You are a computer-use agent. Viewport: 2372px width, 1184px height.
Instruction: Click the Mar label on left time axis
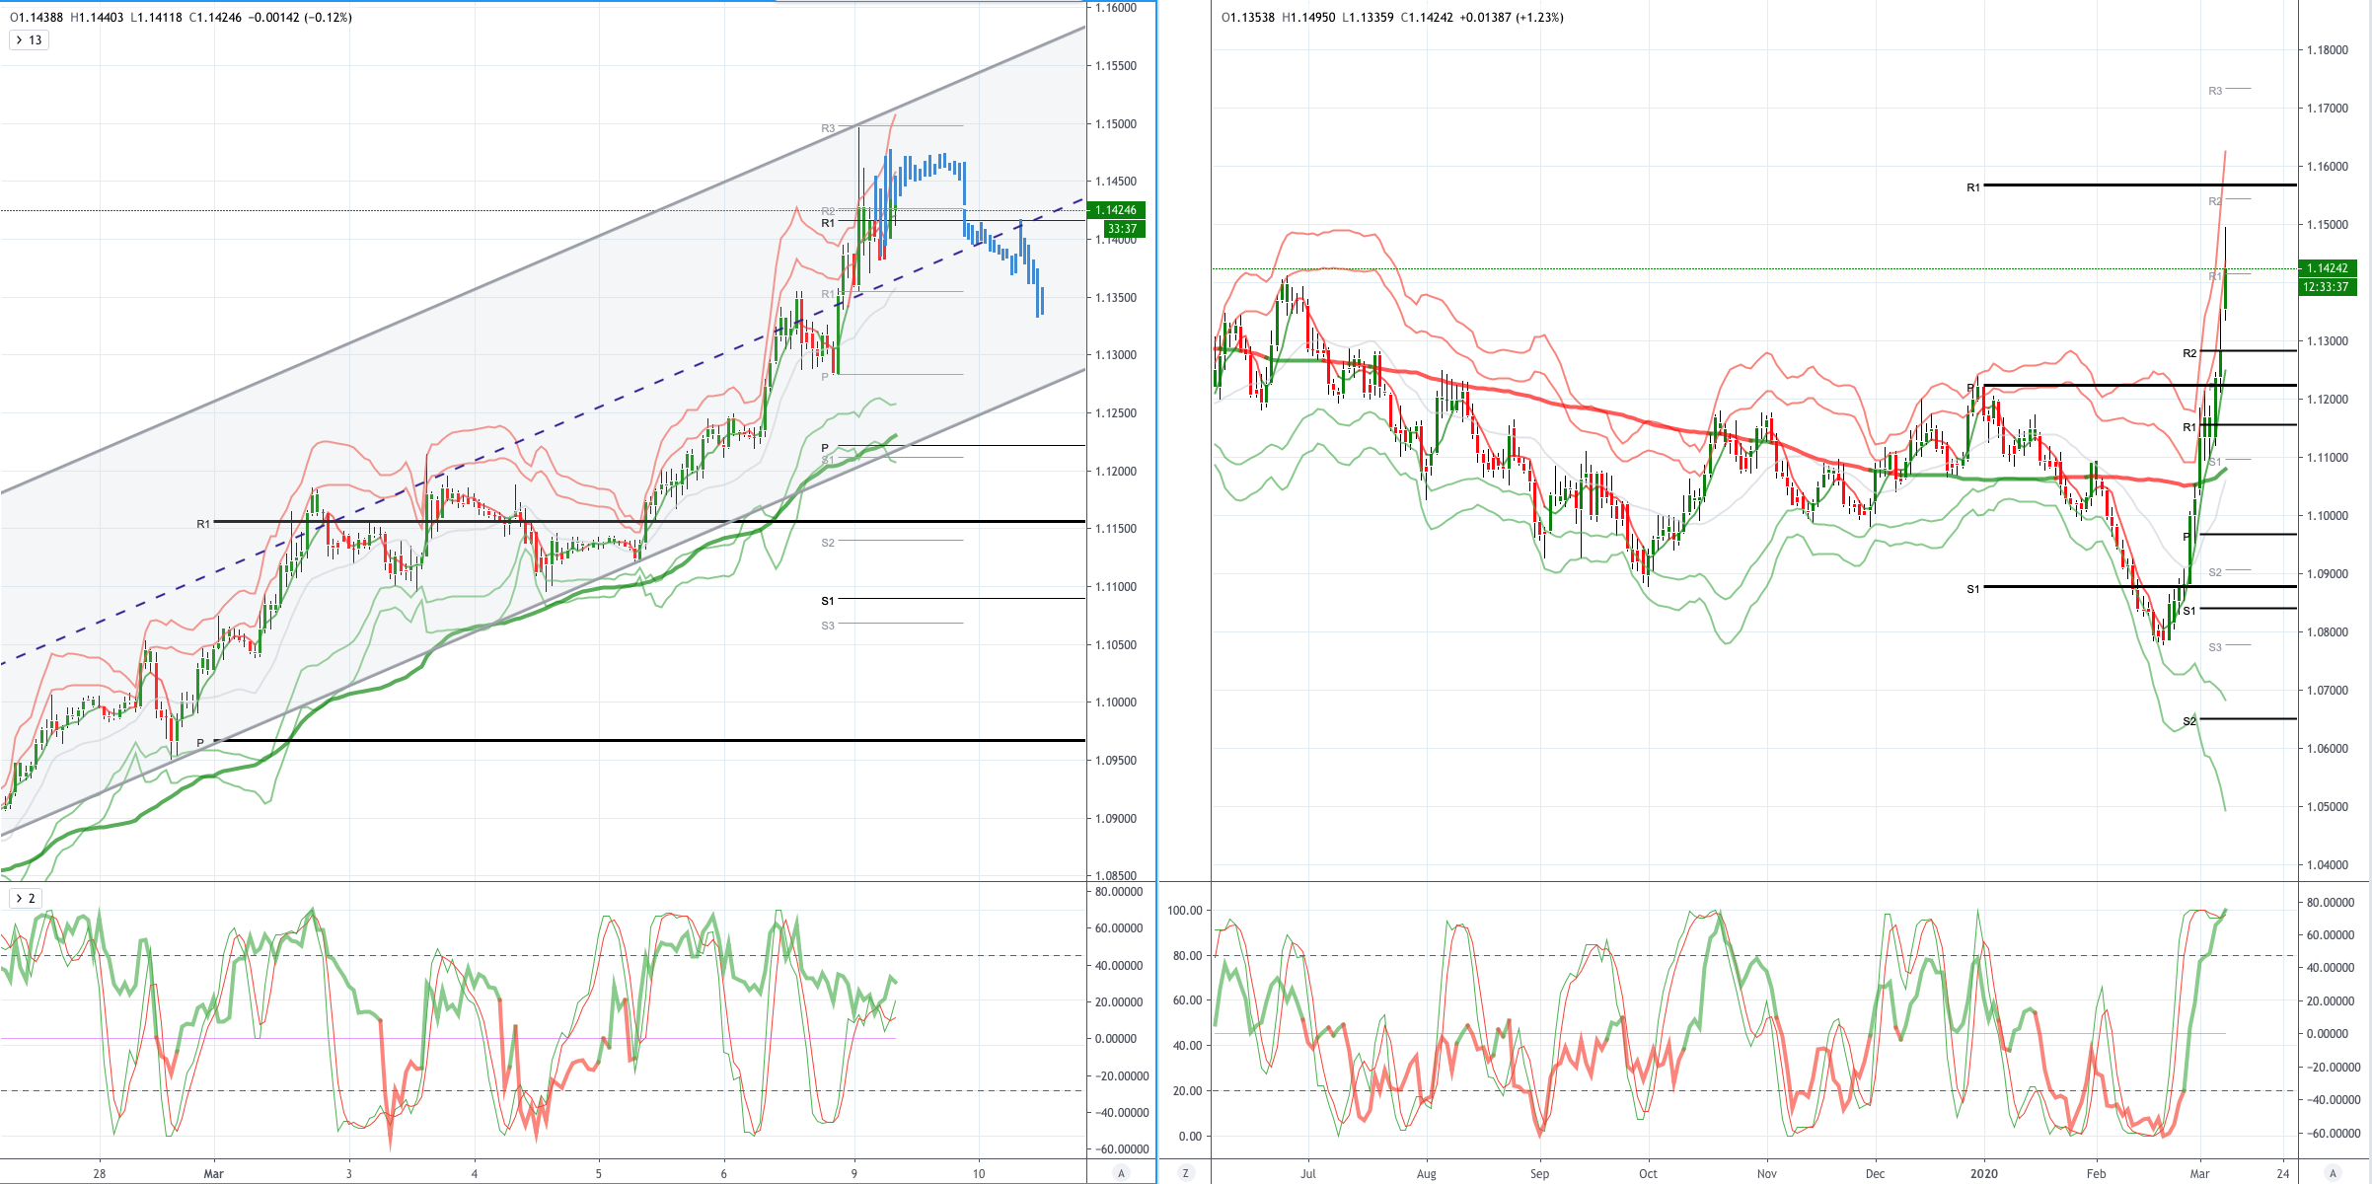(213, 1173)
